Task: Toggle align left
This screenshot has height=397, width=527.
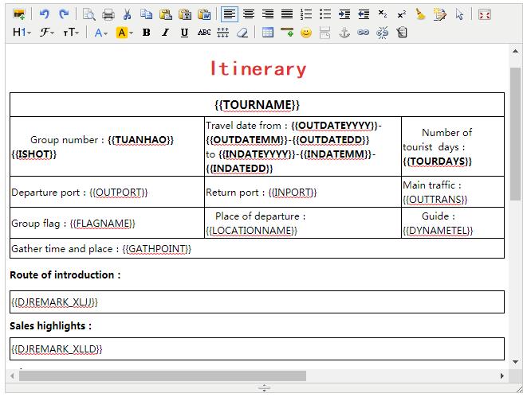Action: [x=230, y=14]
